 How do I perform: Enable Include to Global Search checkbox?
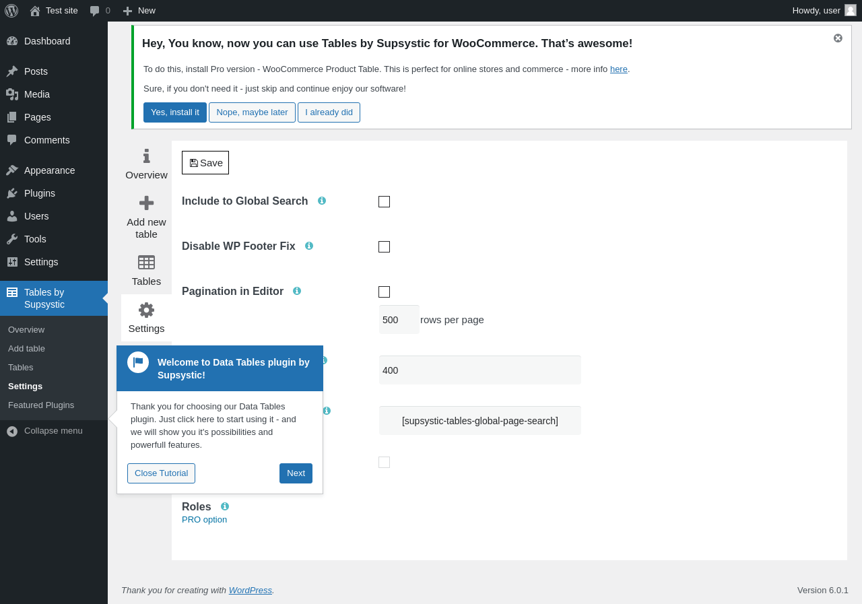click(384, 201)
